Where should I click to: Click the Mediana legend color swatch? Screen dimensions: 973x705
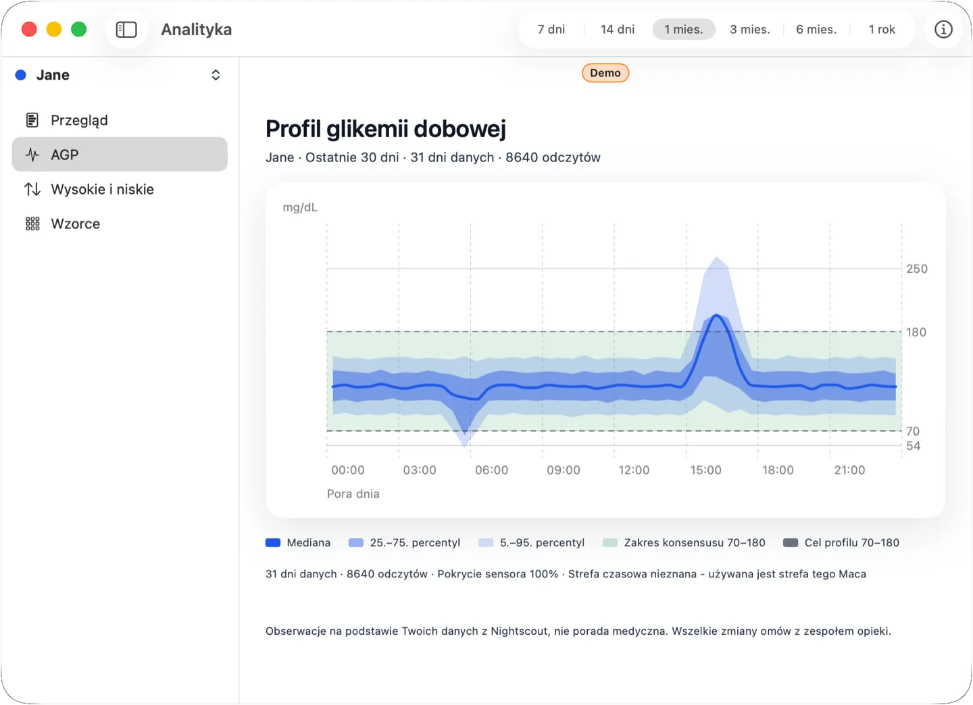pyautogui.click(x=273, y=543)
